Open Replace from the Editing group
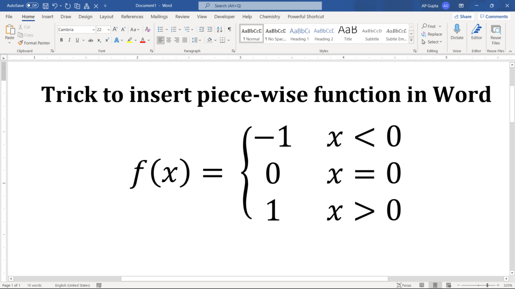 coord(432,34)
